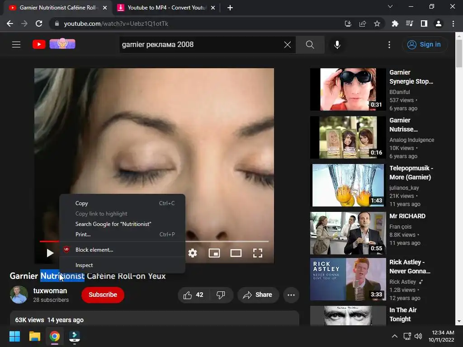Open a new browser tab
The width and height of the screenshot is (463, 347).
click(x=230, y=8)
